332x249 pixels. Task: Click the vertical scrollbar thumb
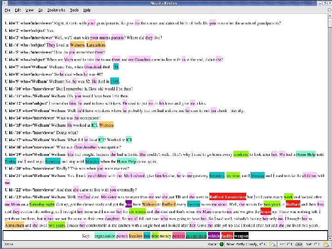[x=330, y=23]
